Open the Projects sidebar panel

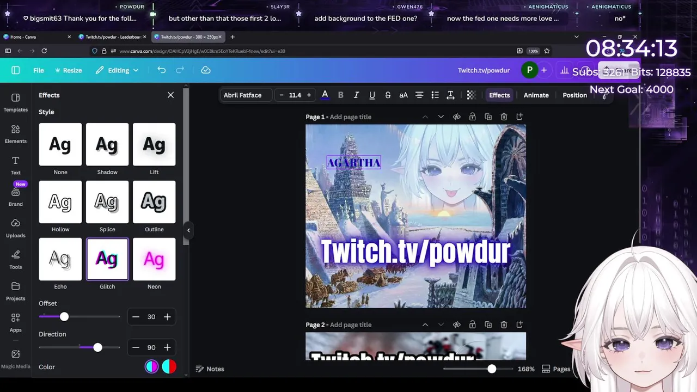tap(15, 292)
